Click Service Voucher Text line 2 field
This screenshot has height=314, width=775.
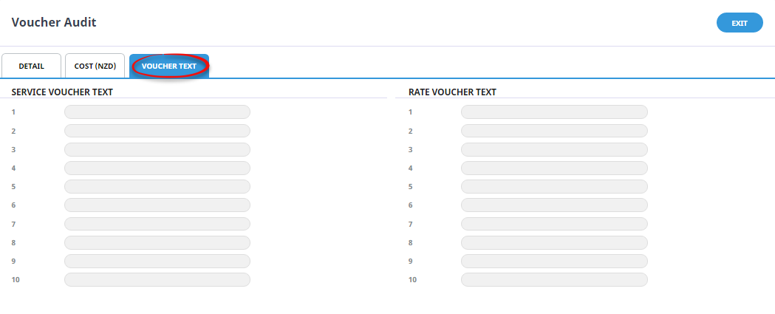click(x=157, y=131)
